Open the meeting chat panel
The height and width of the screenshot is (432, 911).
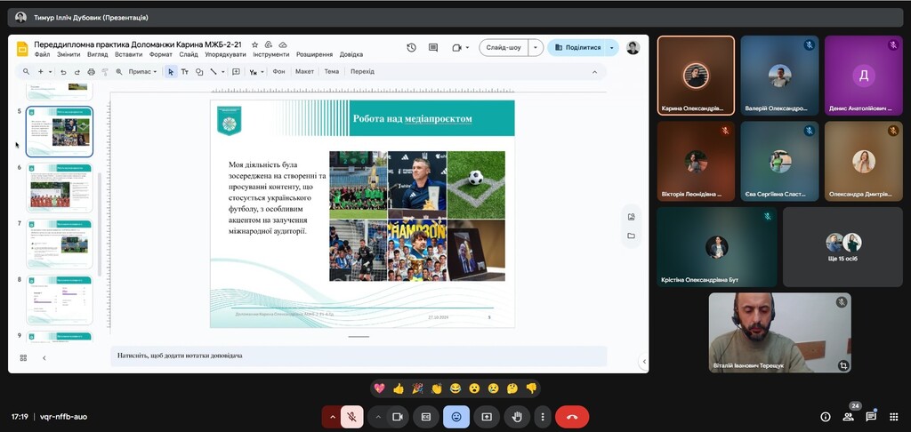871,417
